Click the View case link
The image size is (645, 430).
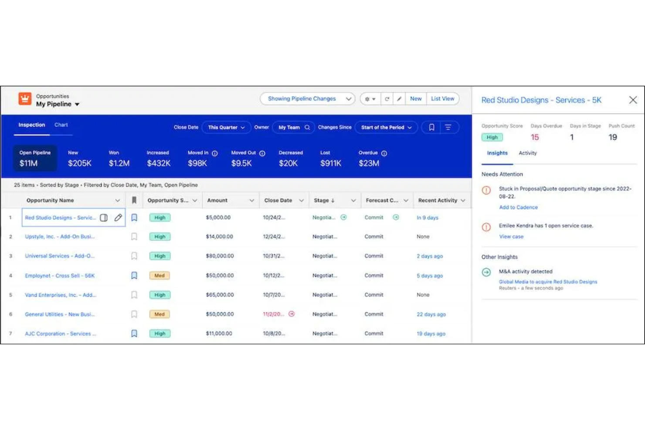point(511,236)
